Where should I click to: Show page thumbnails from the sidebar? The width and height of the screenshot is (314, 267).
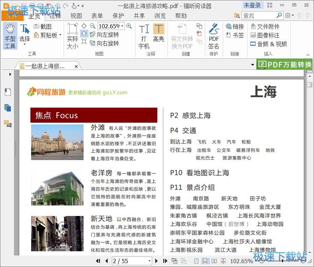pos(8,108)
